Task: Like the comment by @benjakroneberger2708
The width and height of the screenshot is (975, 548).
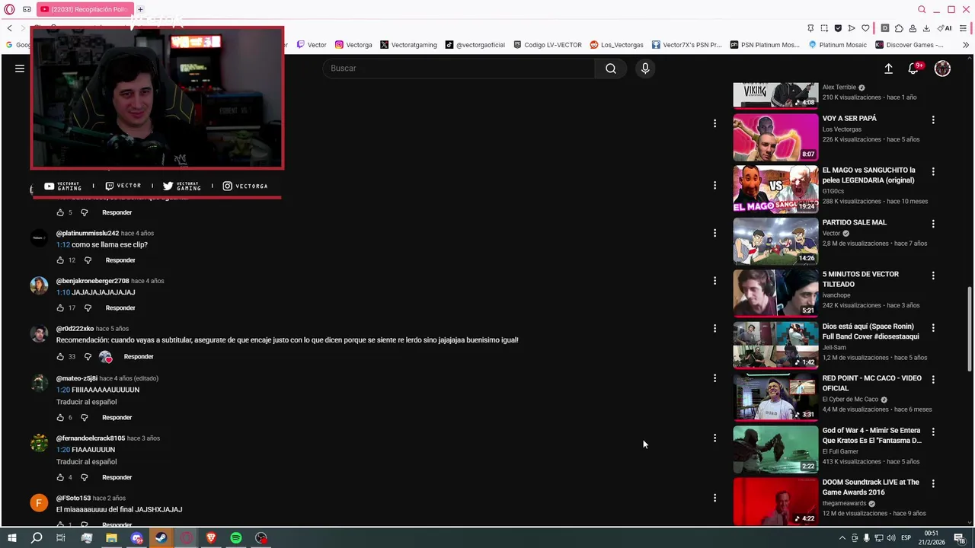Action: coord(60,308)
